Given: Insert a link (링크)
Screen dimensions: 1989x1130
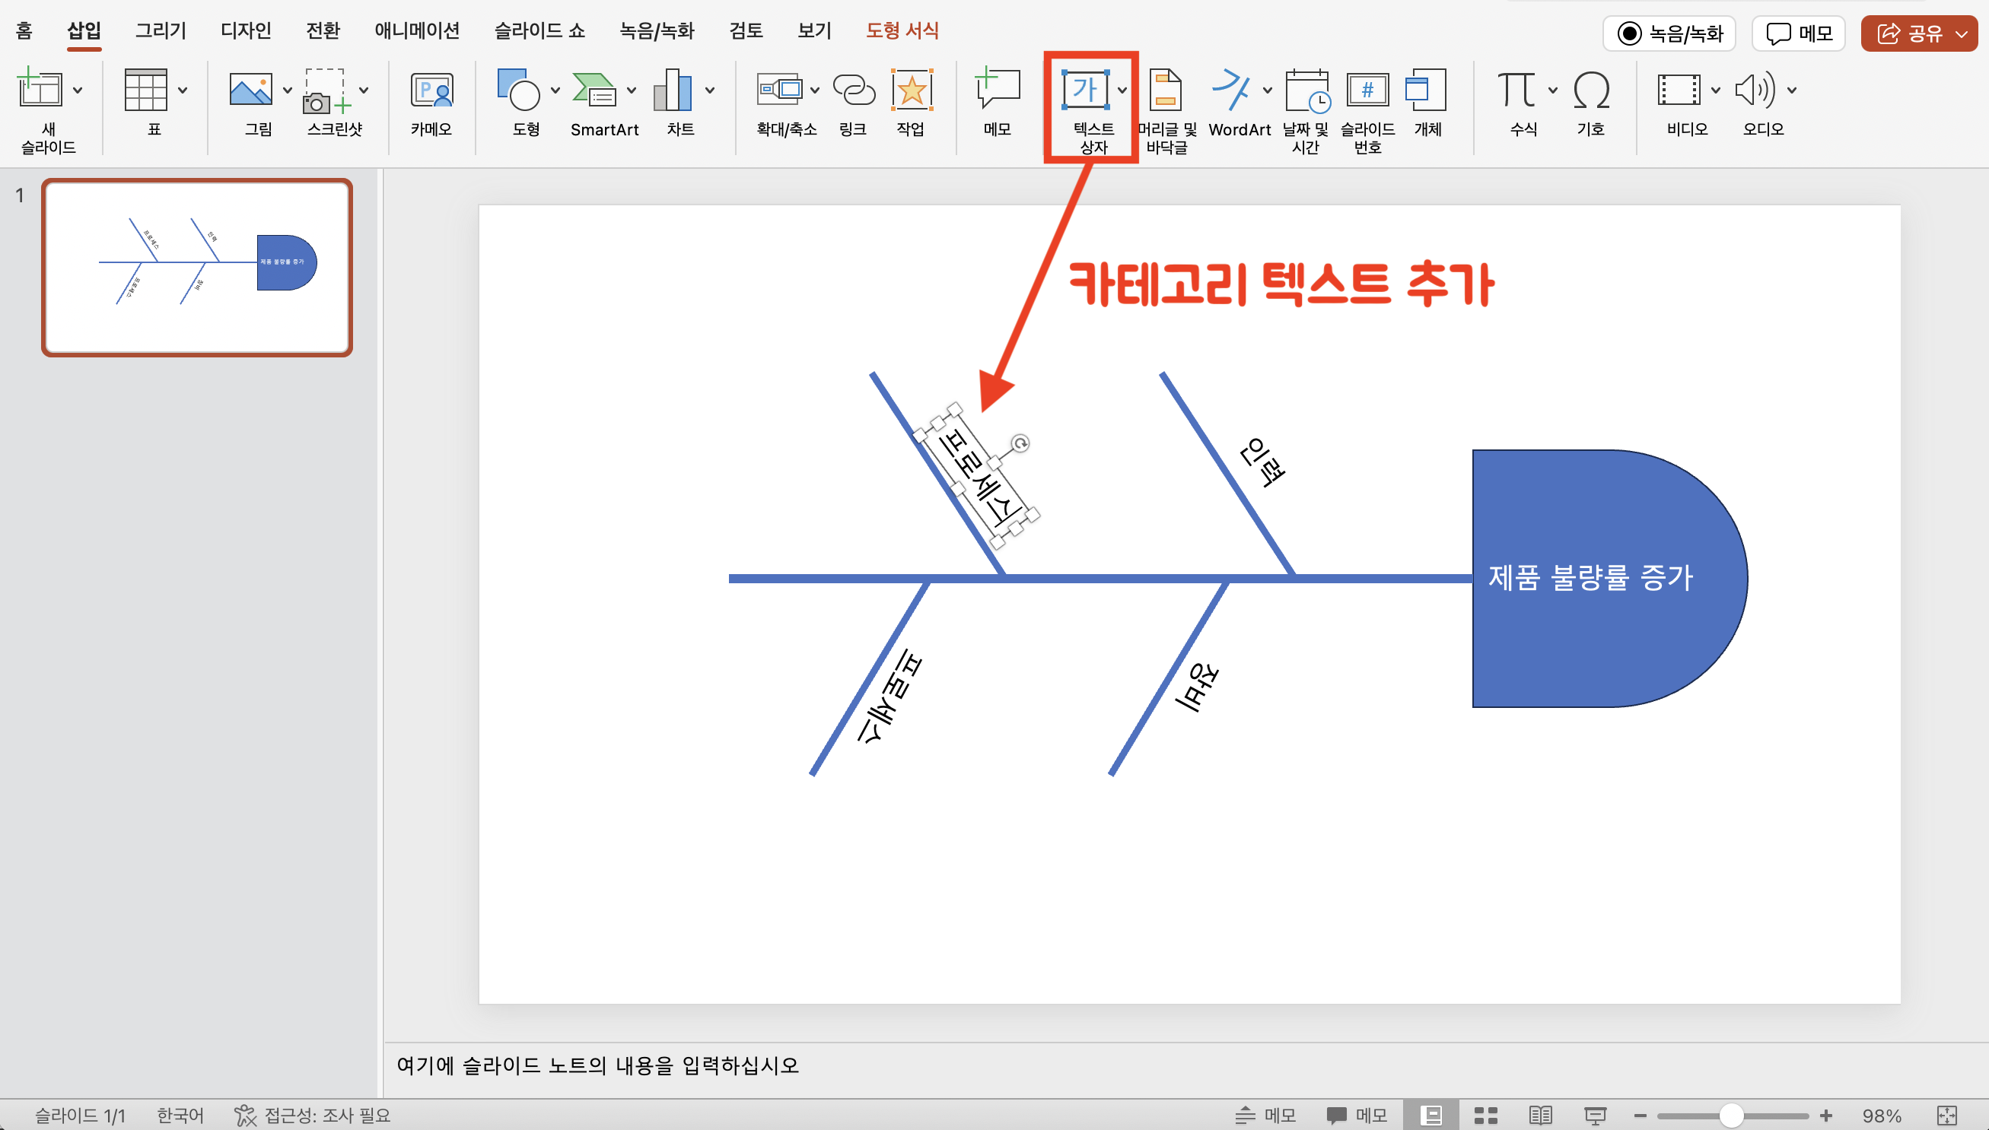Looking at the screenshot, I should click(853, 90).
